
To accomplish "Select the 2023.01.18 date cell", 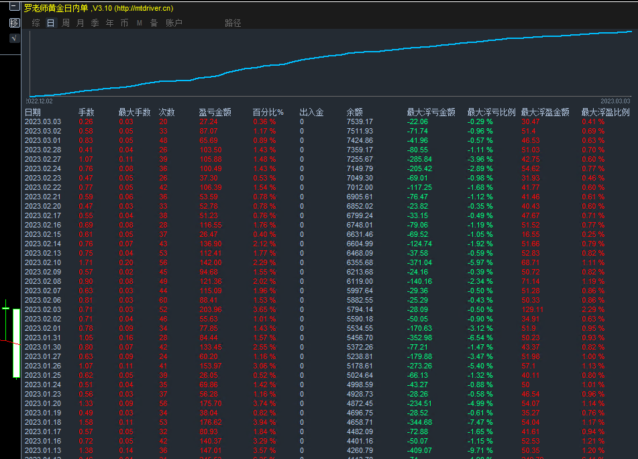I will [43, 422].
